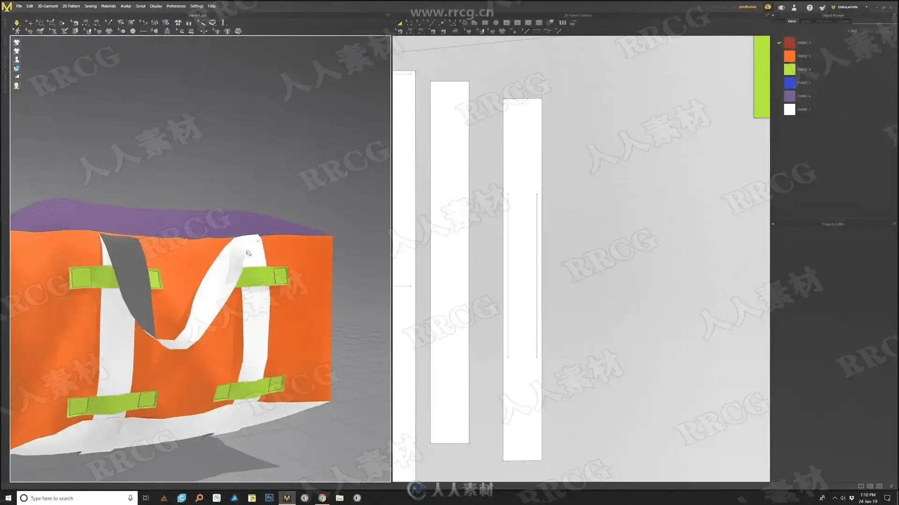Collapse the Property Editor panel arrow

tap(773, 224)
